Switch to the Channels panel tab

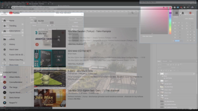coord(165,61)
